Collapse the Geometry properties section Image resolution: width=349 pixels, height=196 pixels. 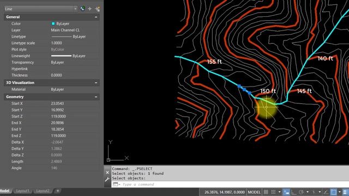96,97
